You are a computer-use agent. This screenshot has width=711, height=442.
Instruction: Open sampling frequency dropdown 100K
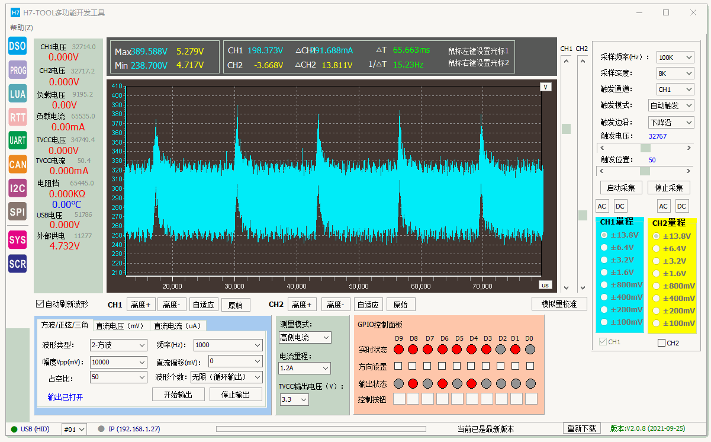675,57
